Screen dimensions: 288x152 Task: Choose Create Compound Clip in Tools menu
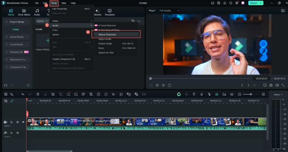click(x=64, y=59)
